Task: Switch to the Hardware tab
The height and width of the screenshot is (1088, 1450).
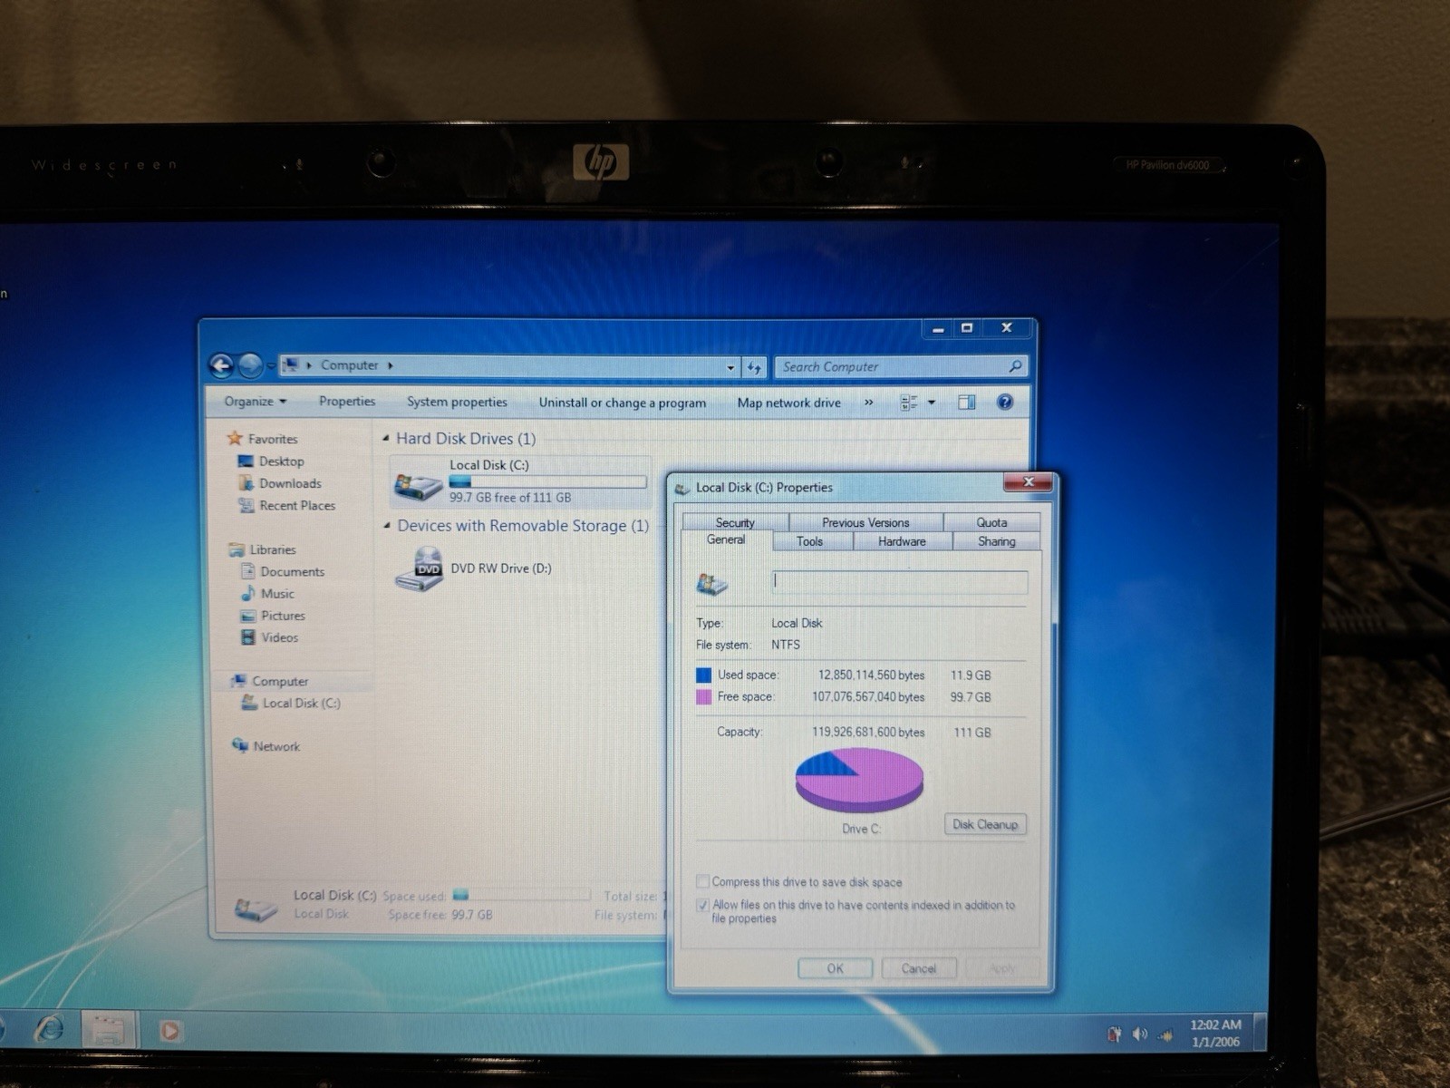Action: pos(902,541)
